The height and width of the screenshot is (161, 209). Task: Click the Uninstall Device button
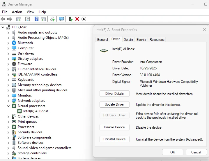pos(114,139)
